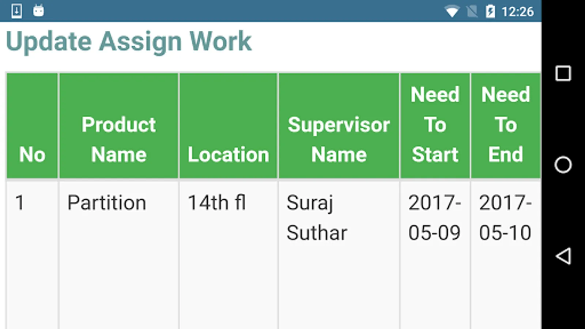Viewport: 585px width, 329px height.
Task: Tap the Android back navigation triangle
Action: coord(563,256)
